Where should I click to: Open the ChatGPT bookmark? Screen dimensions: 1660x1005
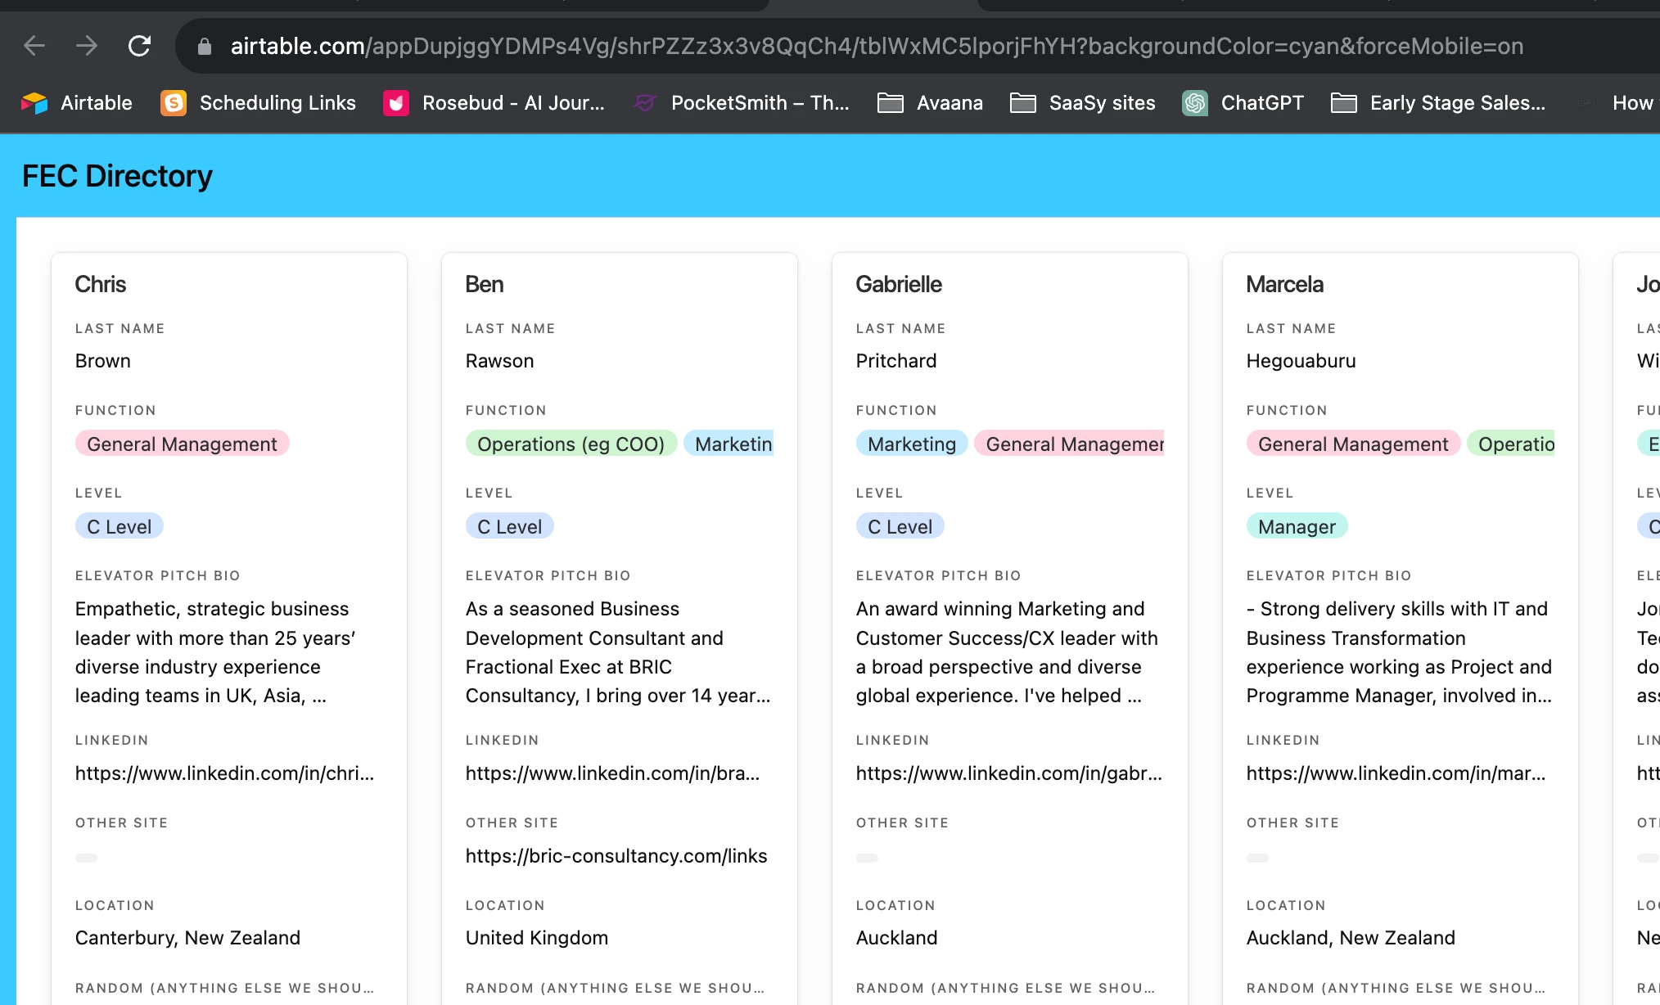[1243, 103]
